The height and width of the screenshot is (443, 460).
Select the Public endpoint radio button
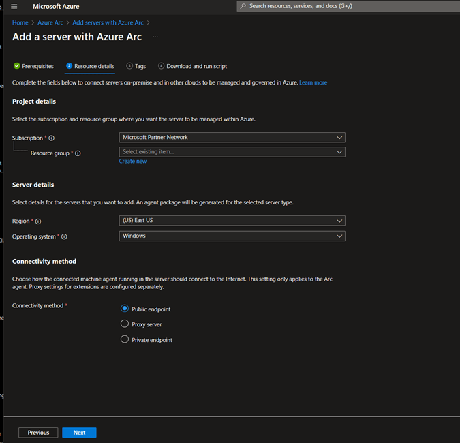[x=125, y=309]
